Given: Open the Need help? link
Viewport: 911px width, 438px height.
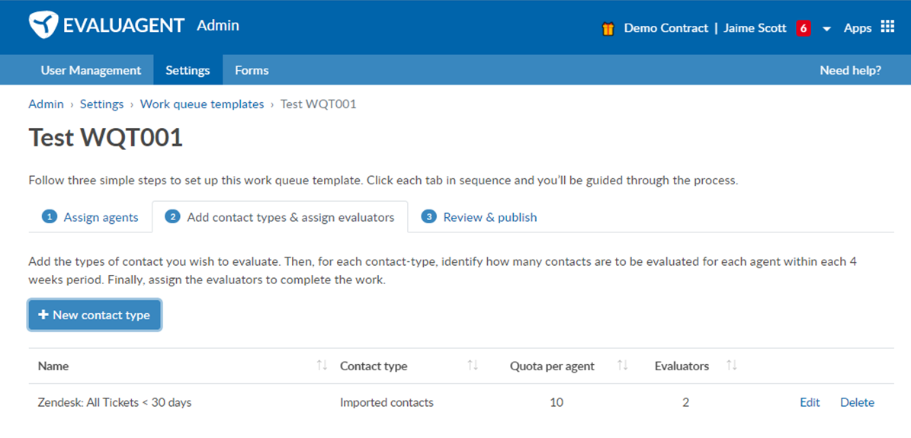Looking at the screenshot, I should 850,70.
